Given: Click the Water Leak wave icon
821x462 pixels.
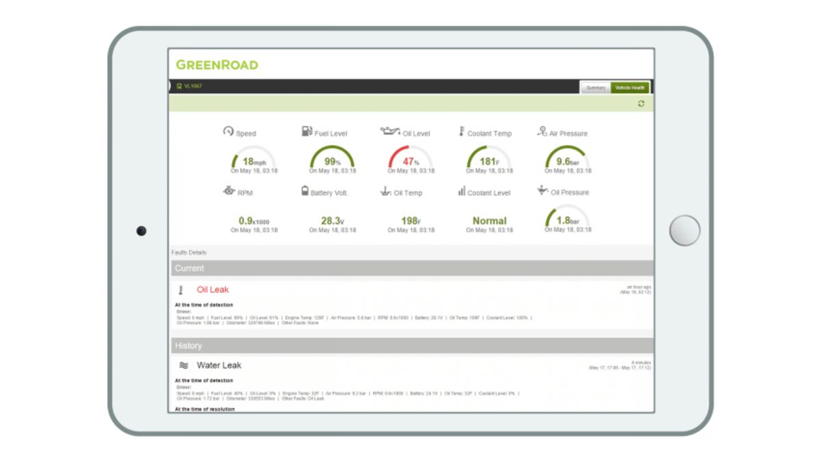Looking at the screenshot, I should (184, 365).
